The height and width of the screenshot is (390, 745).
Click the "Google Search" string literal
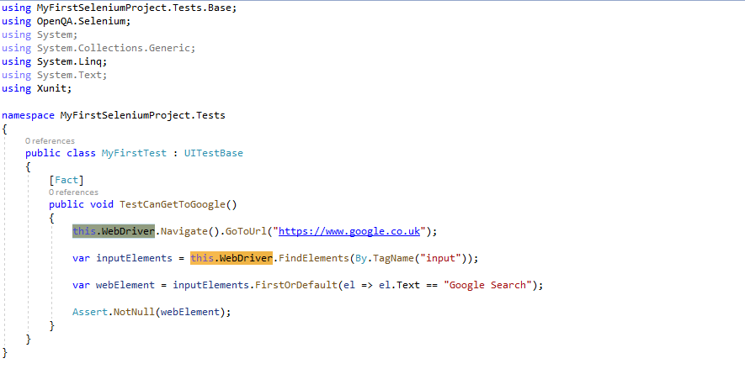[x=488, y=285]
